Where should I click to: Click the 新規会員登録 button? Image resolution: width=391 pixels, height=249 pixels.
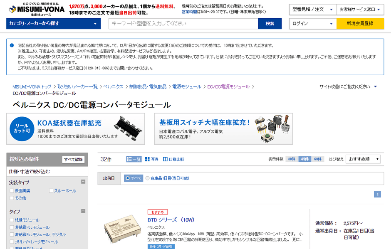click(x=360, y=24)
